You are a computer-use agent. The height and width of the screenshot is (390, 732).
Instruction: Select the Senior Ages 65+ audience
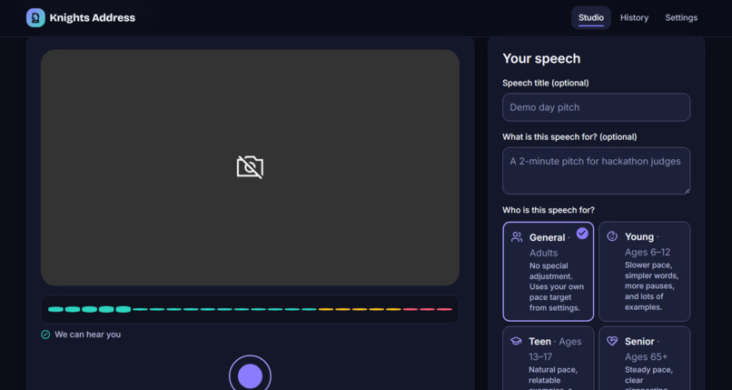pyautogui.click(x=644, y=358)
